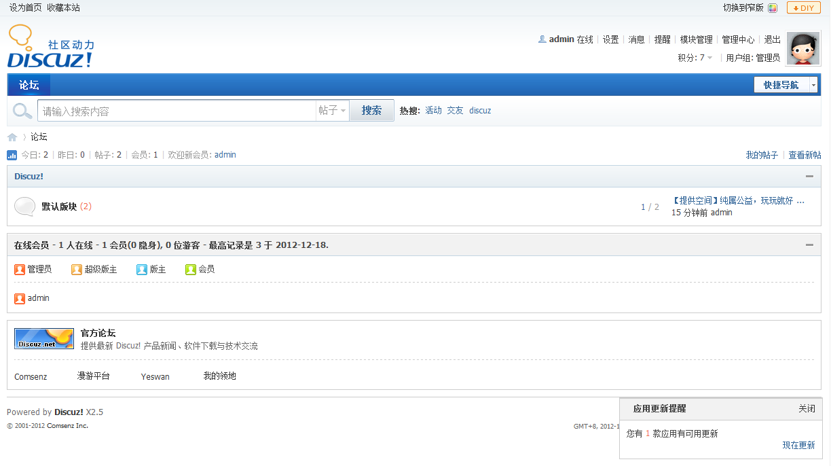
Task: Click the 搜索 search button
Action: pyautogui.click(x=371, y=110)
